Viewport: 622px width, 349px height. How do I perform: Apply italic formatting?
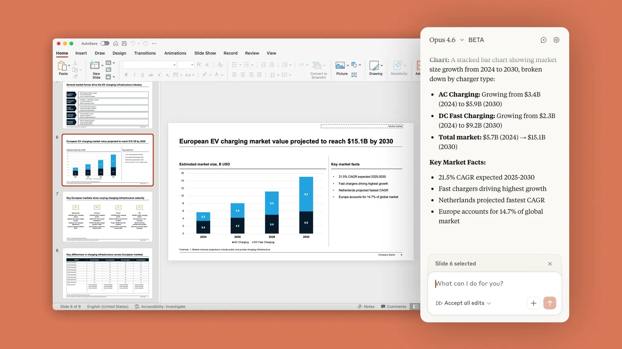[134, 74]
